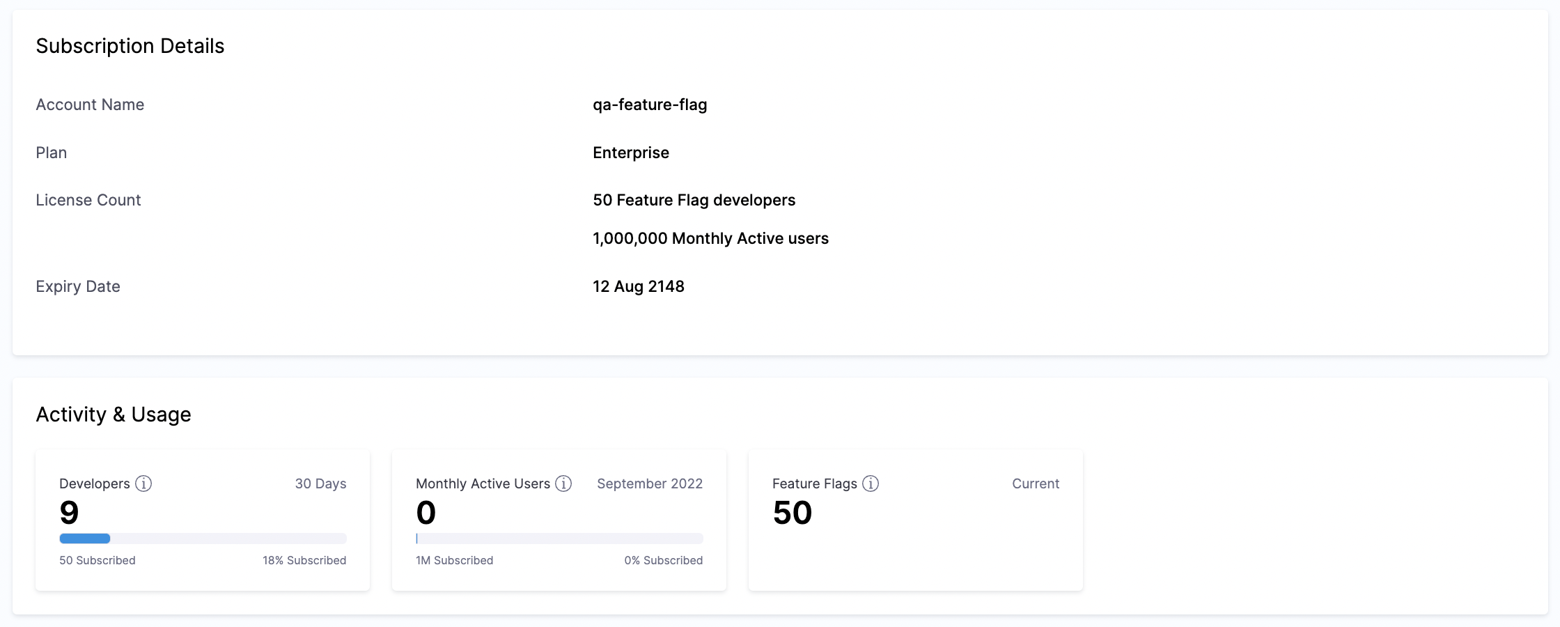The height and width of the screenshot is (627, 1560).
Task: Click the large Feature Flags count of 50
Action: [792, 513]
